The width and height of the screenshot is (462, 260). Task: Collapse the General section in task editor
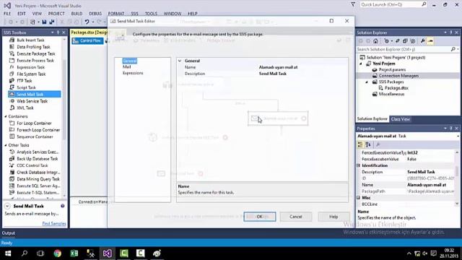coord(180,61)
